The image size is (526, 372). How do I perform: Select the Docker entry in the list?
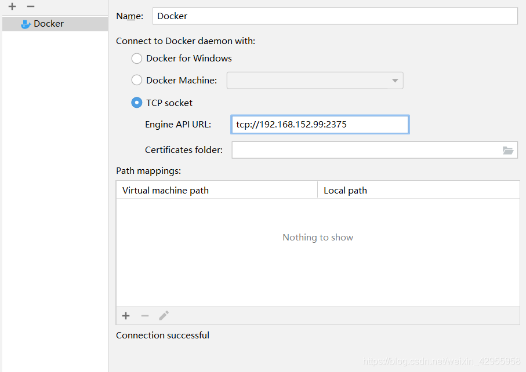(55, 24)
